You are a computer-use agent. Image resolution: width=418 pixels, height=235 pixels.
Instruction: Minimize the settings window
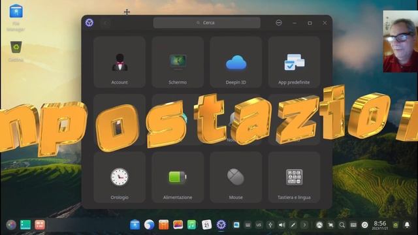pos(295,23)
